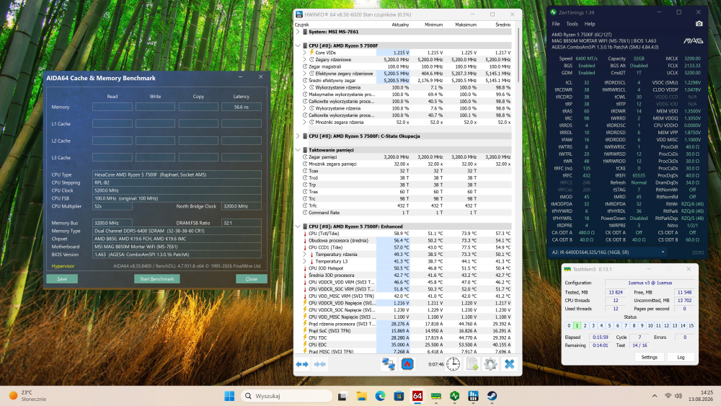This screenshot has width=721, height=406.
Task: Expand the Temperatury rdzenia row
Action: (x=304, y=255)
